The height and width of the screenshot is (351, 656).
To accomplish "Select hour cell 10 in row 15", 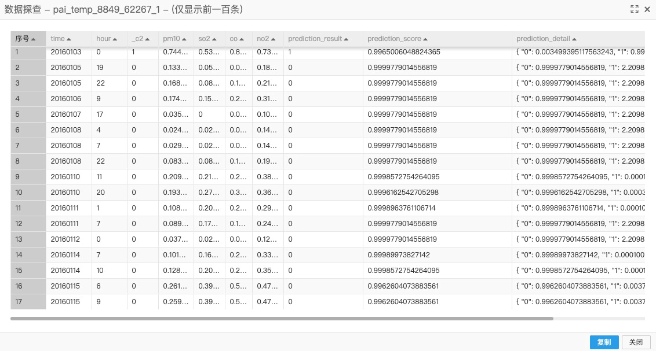I will (109, 271).
